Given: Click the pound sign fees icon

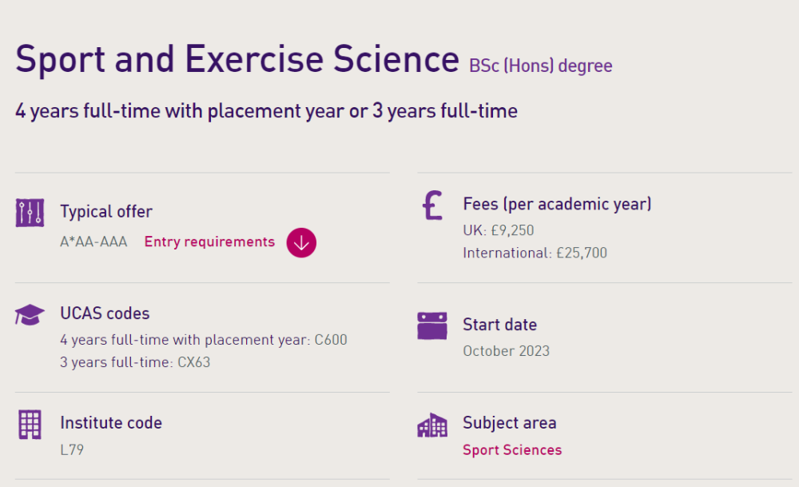Looking at the screenshot, I should click(x=432, y=205).
